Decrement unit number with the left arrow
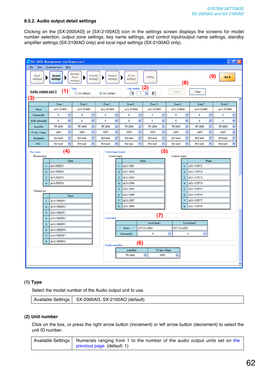 pyautogui.click(x=132, y=93)
